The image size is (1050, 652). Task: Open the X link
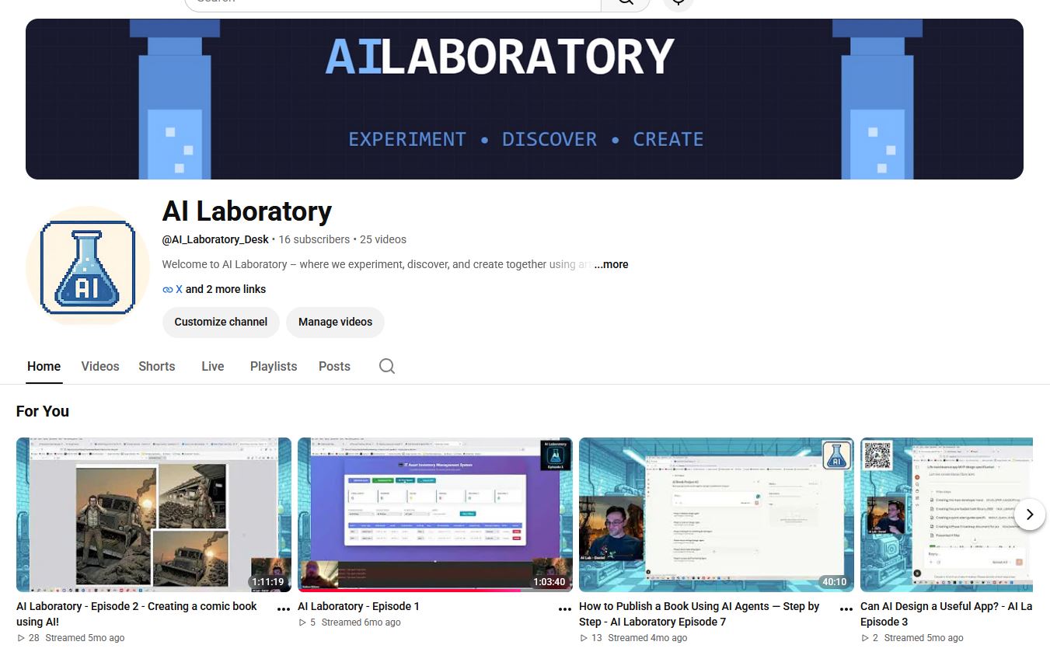pos(179,289)
